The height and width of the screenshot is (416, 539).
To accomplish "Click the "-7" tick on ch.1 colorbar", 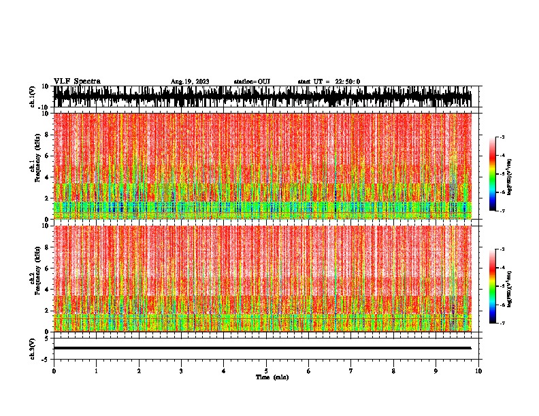I will [502, 211].
